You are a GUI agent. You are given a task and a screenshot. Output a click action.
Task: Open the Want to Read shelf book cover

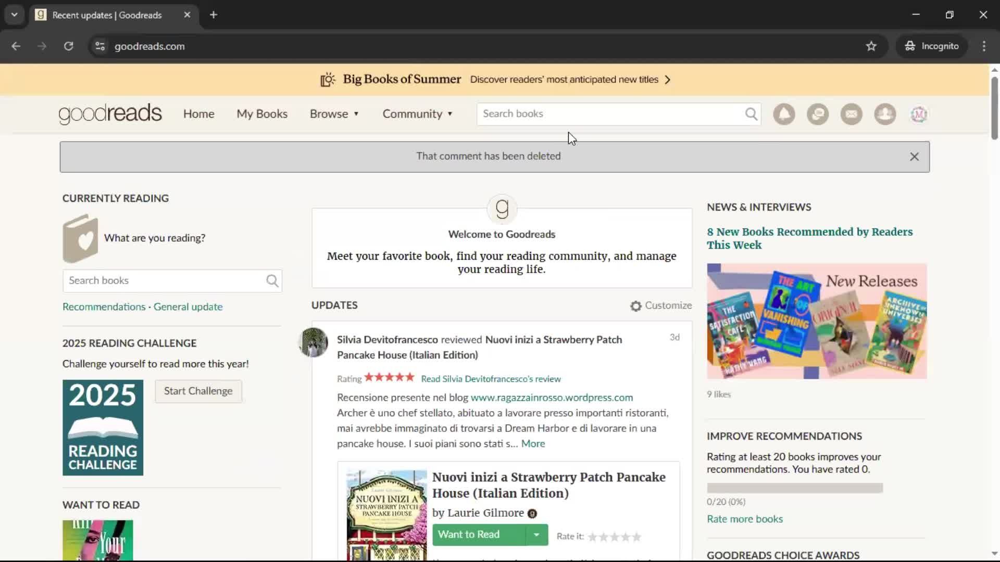coord(97,540)
